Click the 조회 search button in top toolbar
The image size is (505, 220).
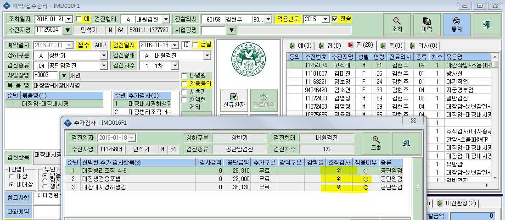[397, 25]
